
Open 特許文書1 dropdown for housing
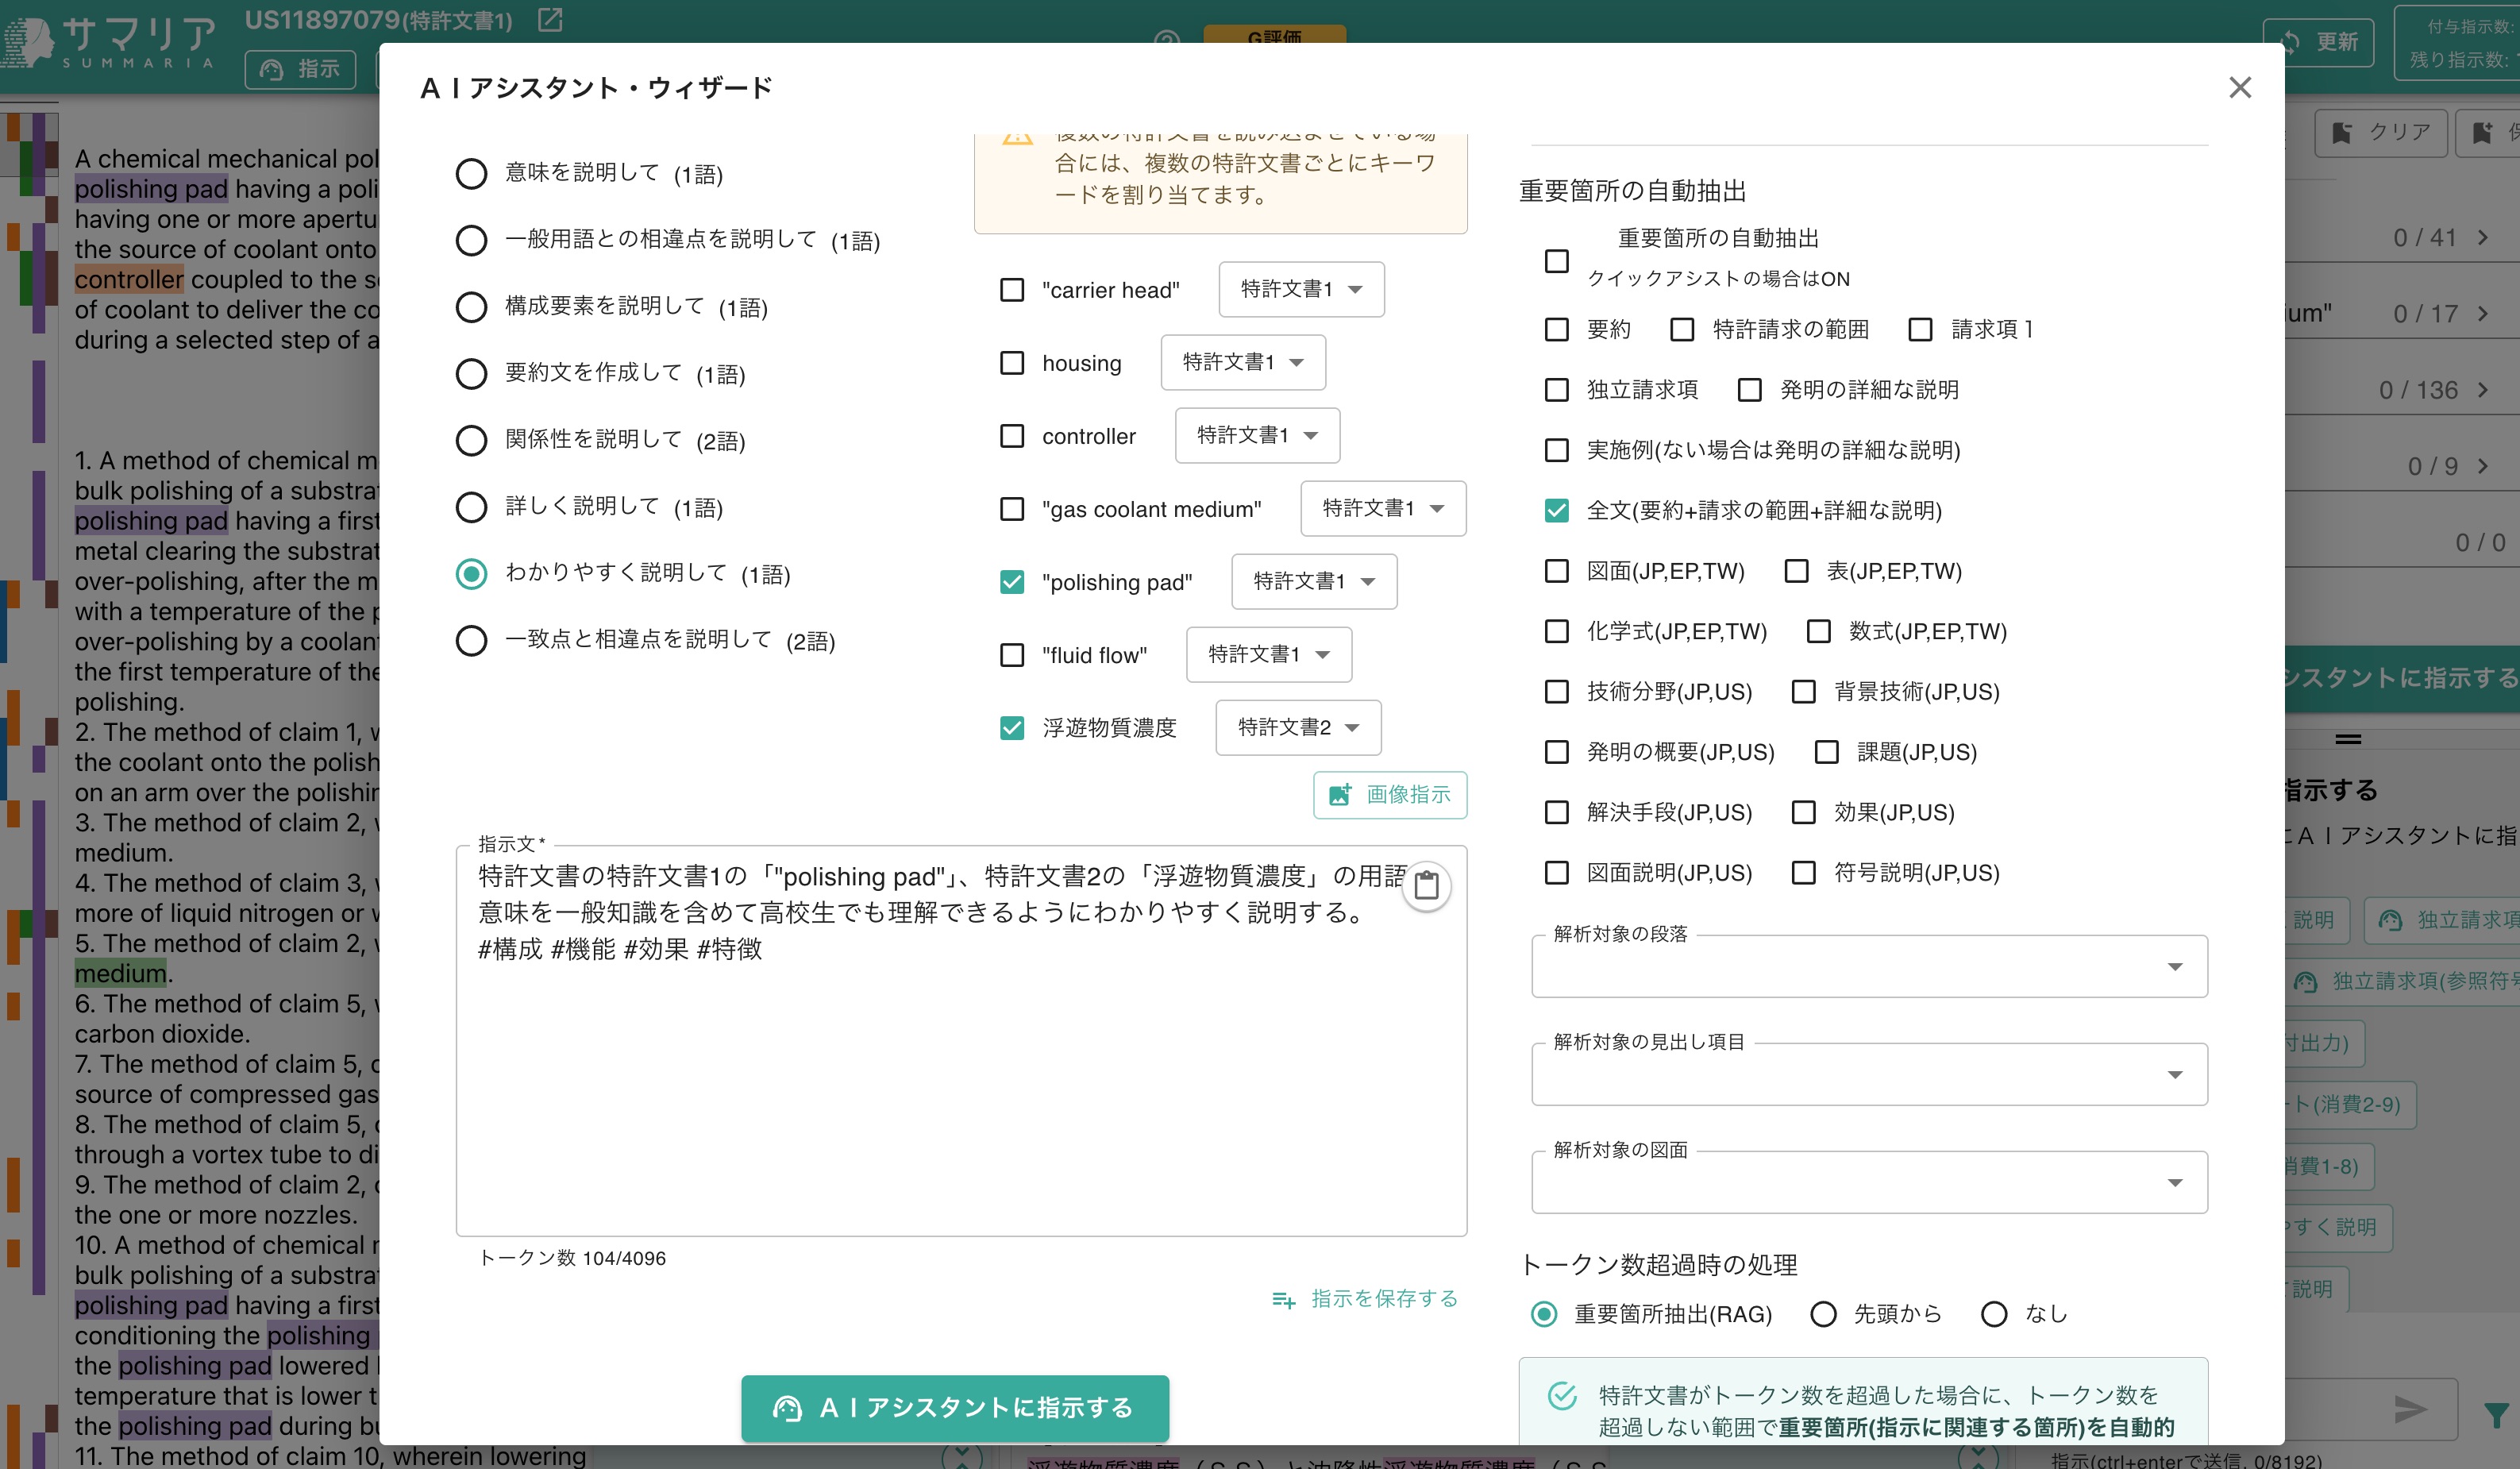click(1243, 363)
